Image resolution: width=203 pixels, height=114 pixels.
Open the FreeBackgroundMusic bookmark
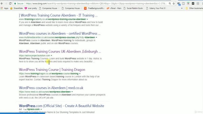coord(94,8)
